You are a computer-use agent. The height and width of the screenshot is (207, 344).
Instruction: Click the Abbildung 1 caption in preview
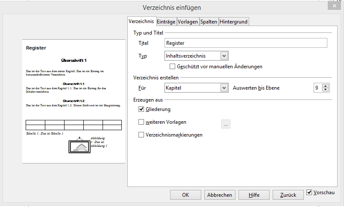tap(99, 142)
